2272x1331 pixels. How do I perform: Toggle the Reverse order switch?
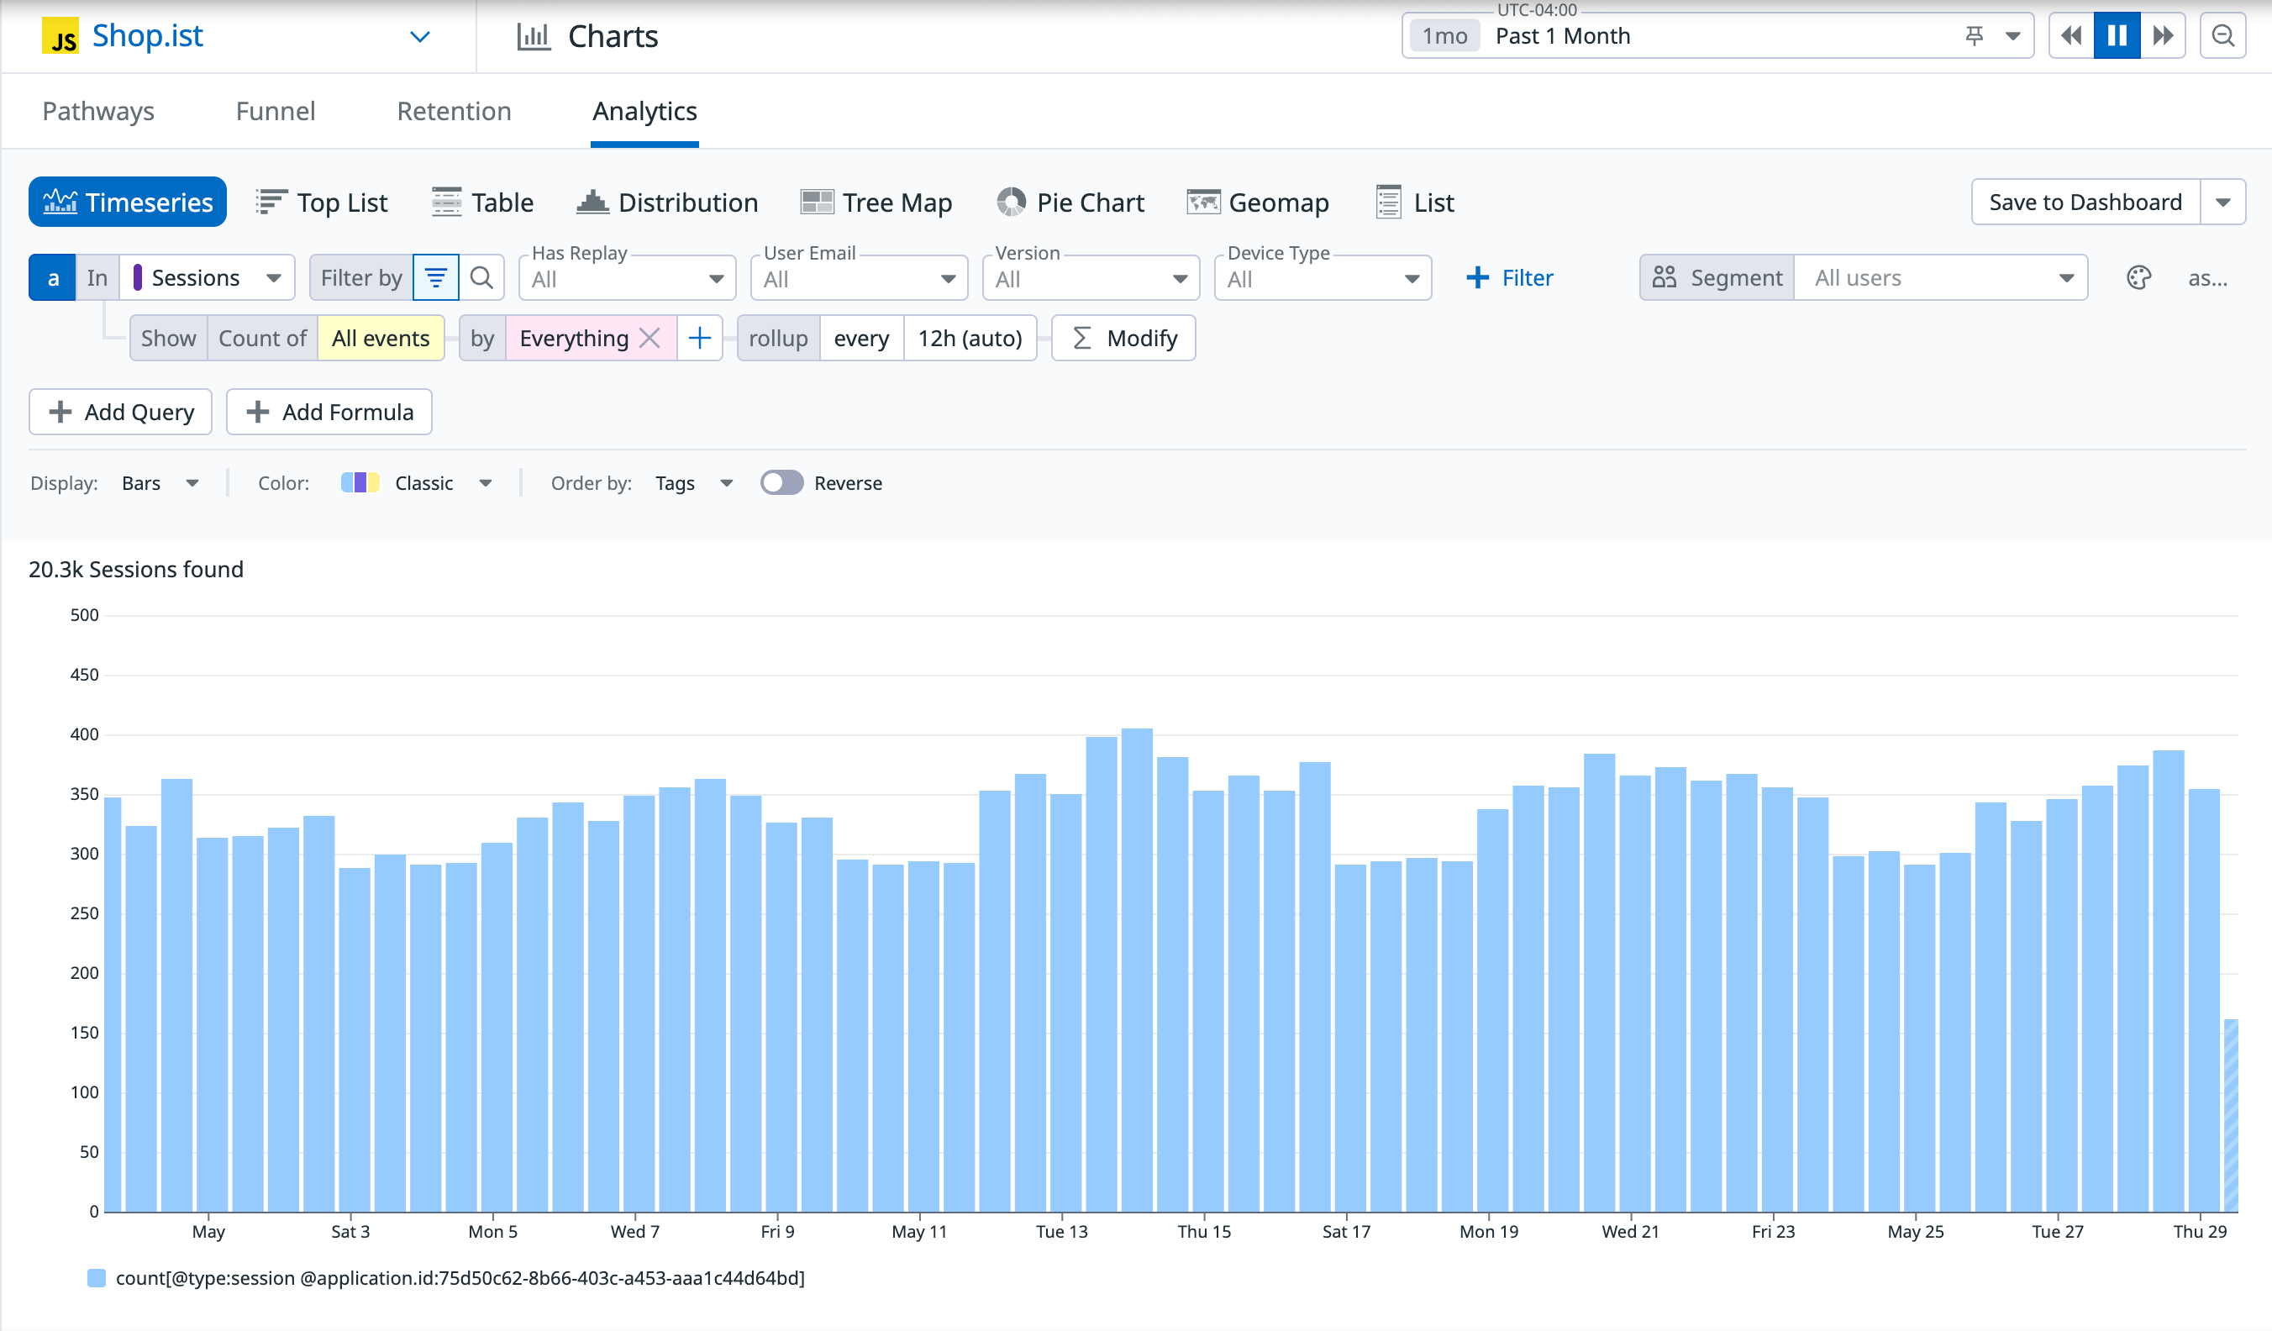click(781, 483)
